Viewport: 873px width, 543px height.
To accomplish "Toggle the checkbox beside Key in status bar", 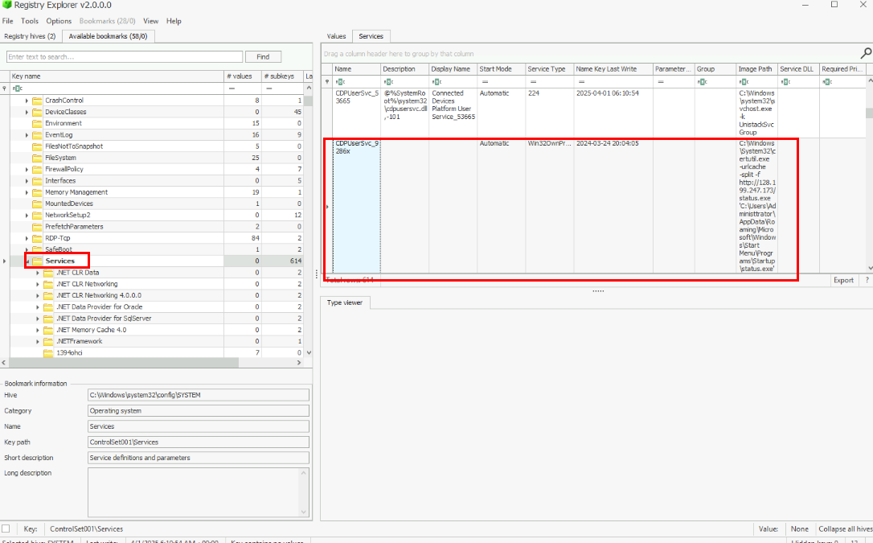I will point(6,529).
